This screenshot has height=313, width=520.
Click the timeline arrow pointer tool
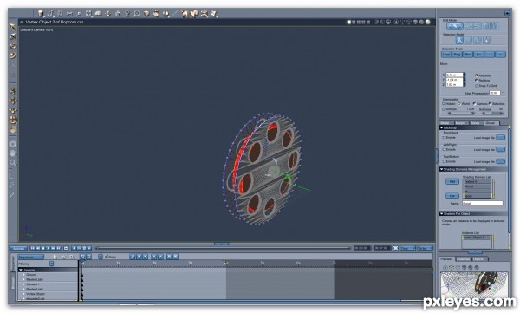[55, 257]
